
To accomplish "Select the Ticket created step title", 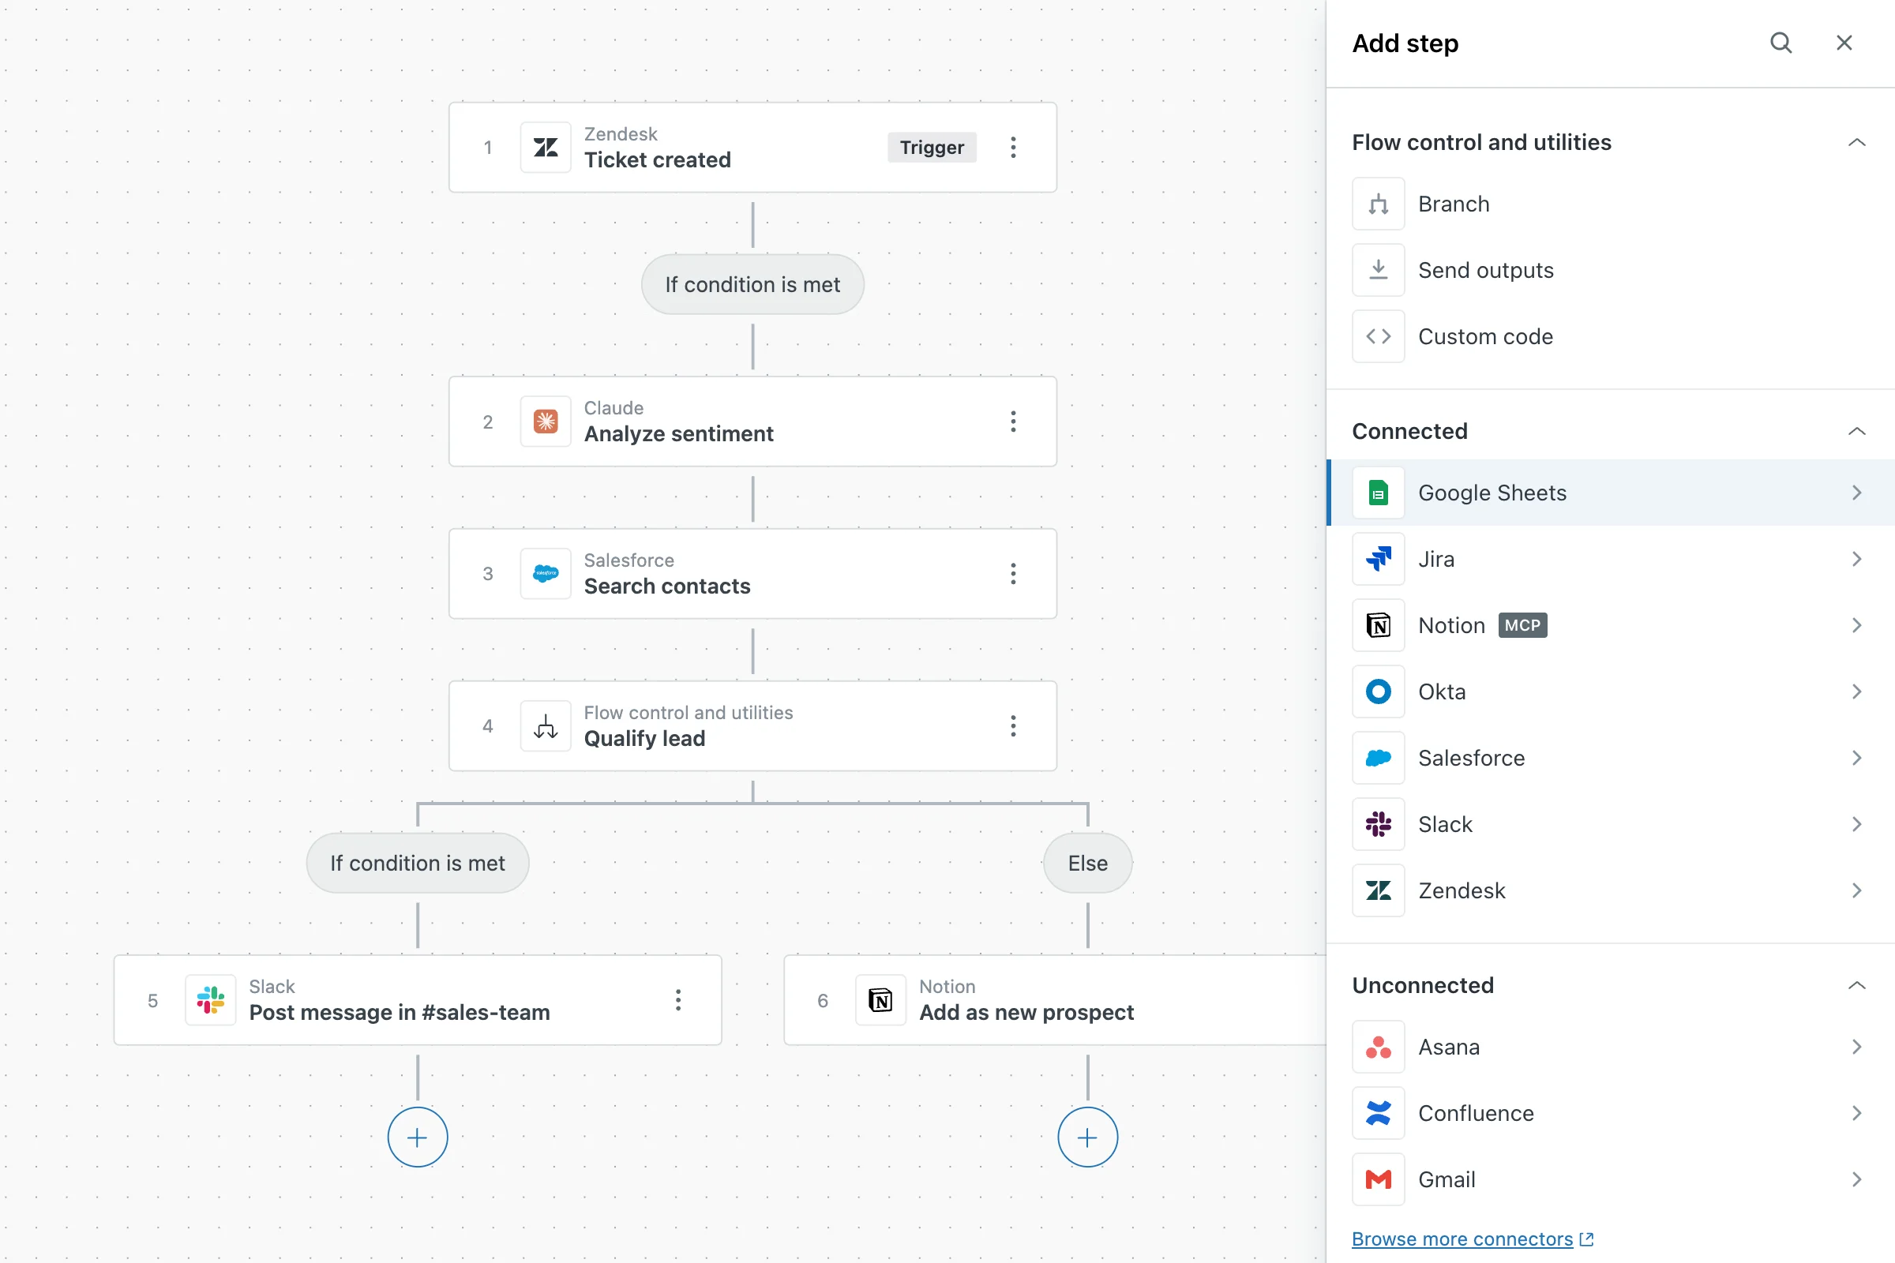I will [658, 159].
